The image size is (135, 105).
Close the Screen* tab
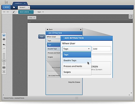(x=28, y=7)
